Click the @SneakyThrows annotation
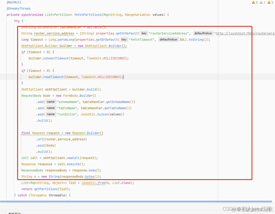The width and height of the screenshot is (275, 214). [x=18, y=9]
